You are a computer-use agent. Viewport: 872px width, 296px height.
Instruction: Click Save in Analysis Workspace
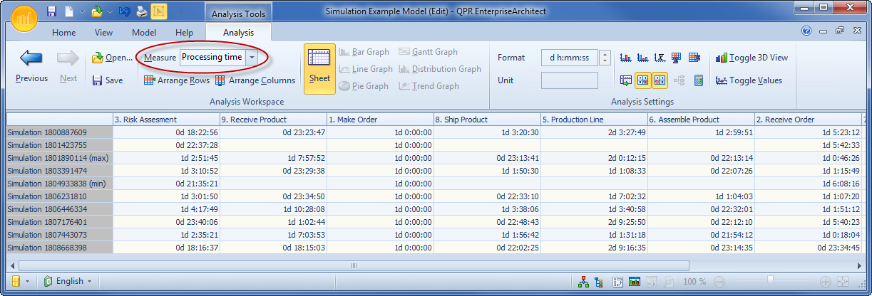[x=107, y=80]
